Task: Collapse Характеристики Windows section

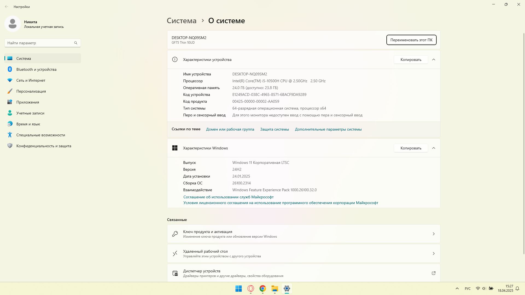Action: coord(434,148)
